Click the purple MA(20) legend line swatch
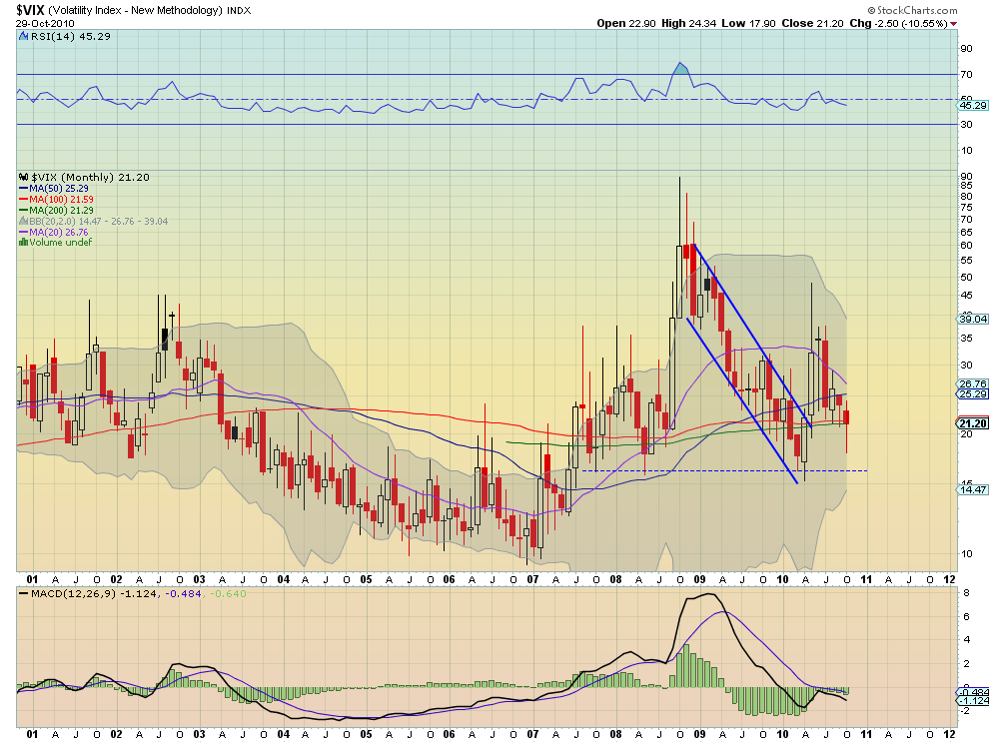 tap(24, 232)
